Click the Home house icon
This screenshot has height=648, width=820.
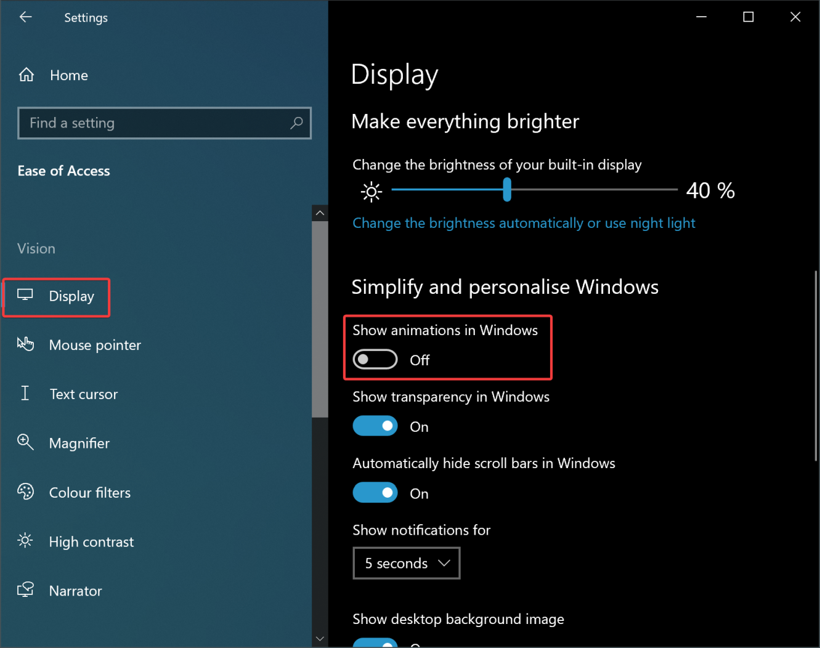point(26,75)
